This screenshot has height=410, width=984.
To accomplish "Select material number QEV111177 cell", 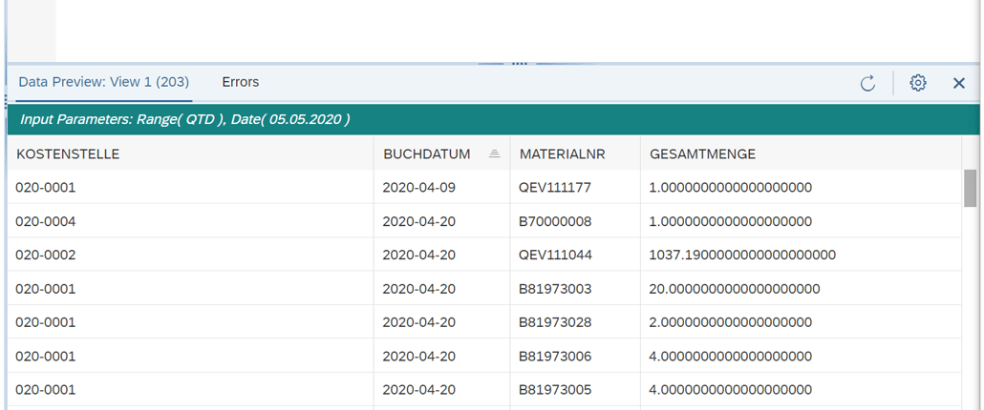I will point(555,188).
